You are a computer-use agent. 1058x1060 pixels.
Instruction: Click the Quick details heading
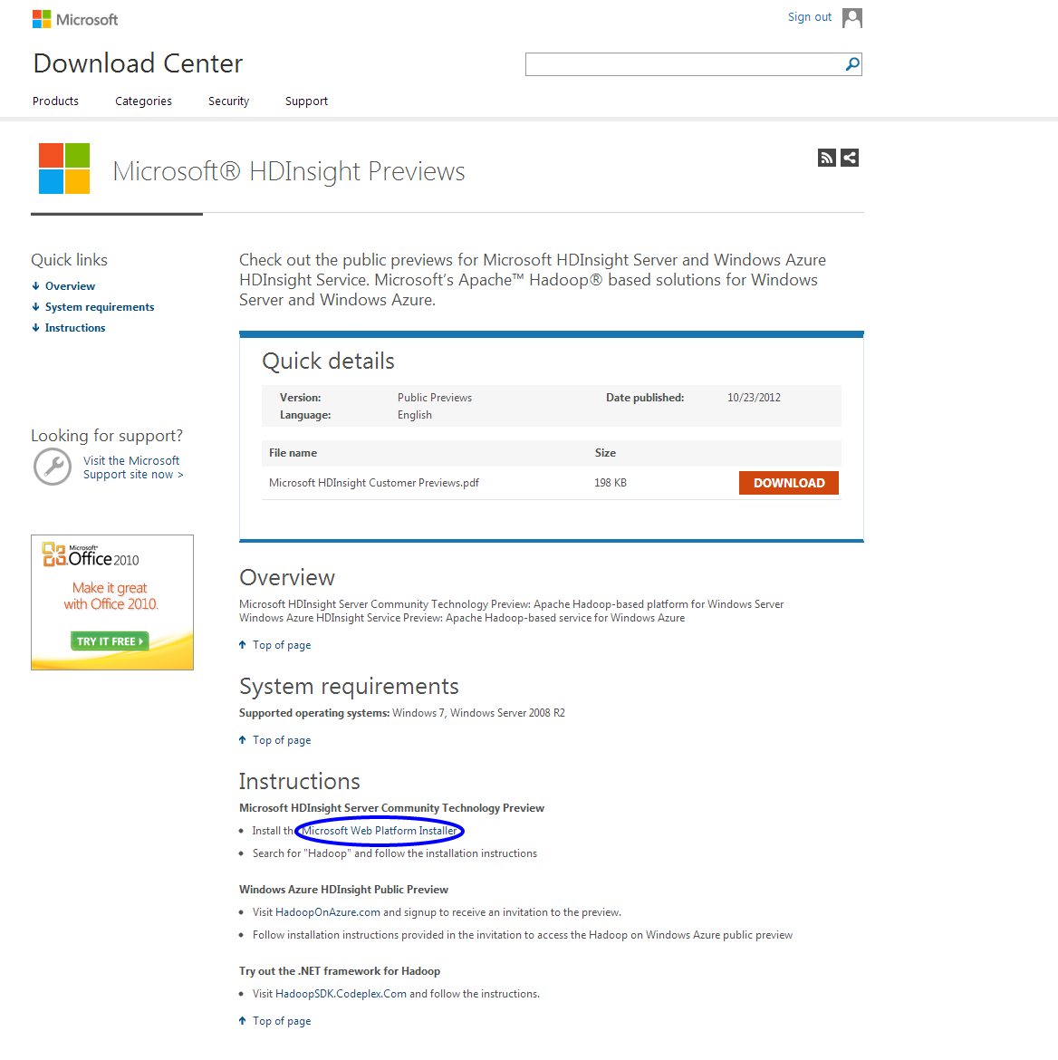tap(328, 361)
